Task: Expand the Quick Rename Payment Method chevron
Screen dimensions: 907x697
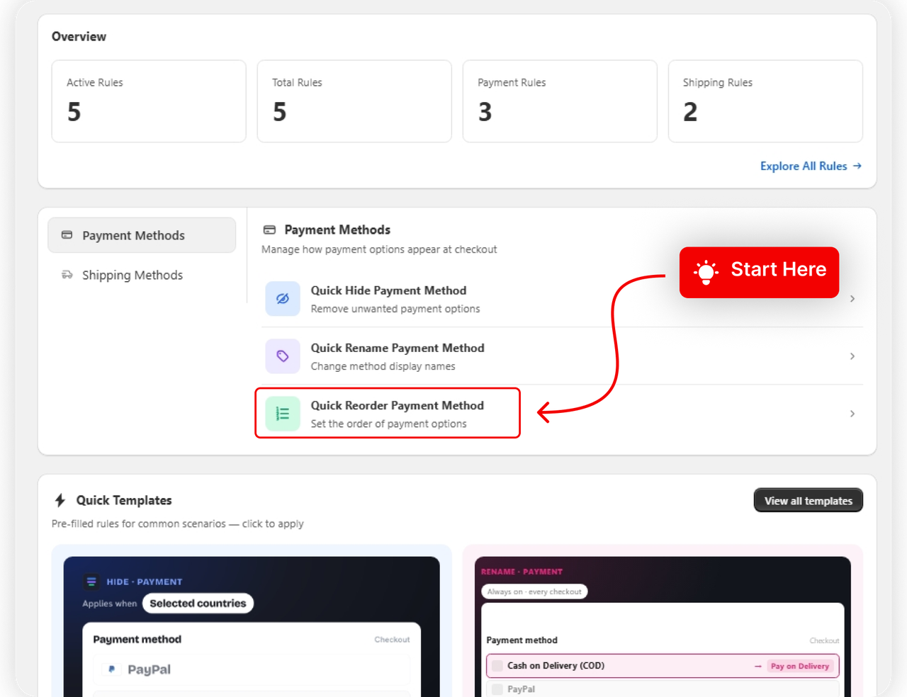Action: 852,356
